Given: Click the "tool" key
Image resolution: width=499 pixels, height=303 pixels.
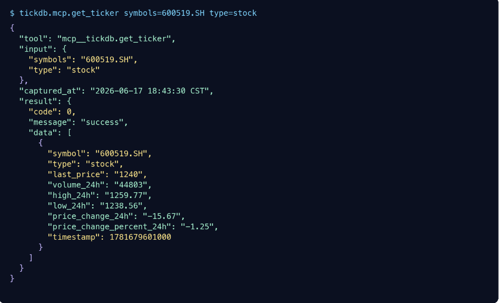Looking at the screenshot, I should click(x=34, y=39).
